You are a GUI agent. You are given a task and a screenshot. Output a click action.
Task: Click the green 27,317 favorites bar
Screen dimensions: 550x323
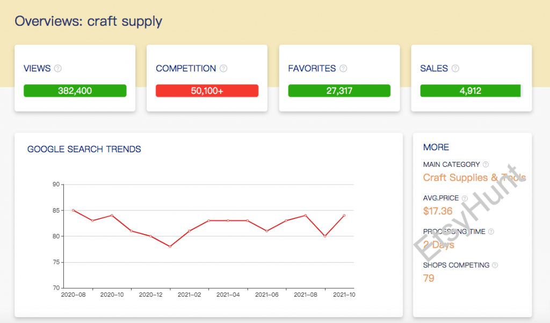[339, 91]
